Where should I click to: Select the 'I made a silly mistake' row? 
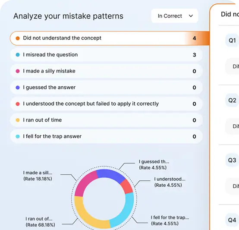(x=106, y=71)
